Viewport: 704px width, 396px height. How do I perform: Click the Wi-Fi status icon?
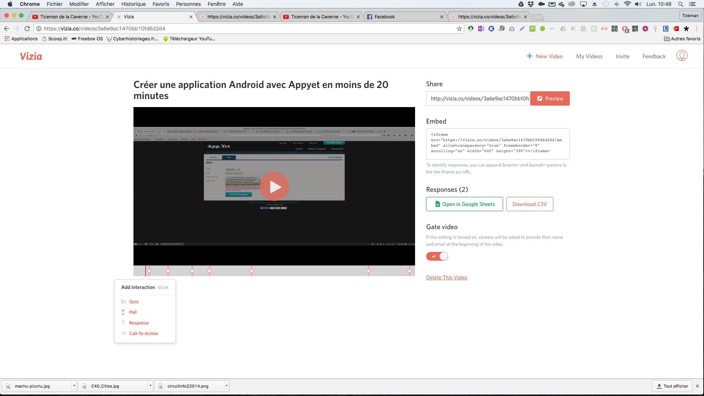pyautogui.click(x=627, y=4)
